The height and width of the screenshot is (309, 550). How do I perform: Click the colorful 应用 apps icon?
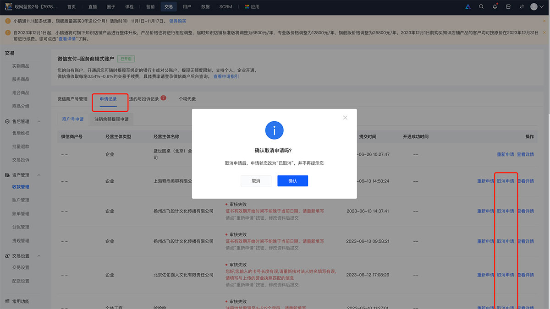pyautogui.click(x=247, y=7)
